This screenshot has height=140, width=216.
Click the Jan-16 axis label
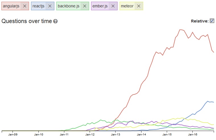point(193,135)
